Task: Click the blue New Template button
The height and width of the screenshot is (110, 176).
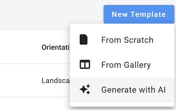Action: pos(139,14)
